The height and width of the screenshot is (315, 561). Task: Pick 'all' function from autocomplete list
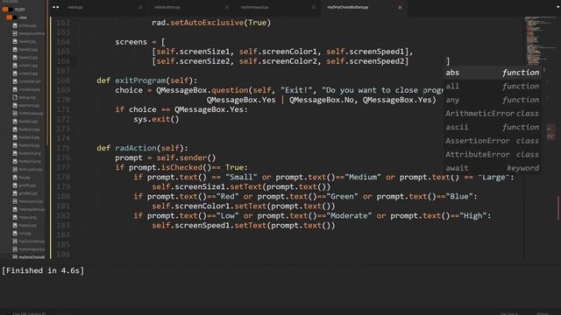[493, 86]
